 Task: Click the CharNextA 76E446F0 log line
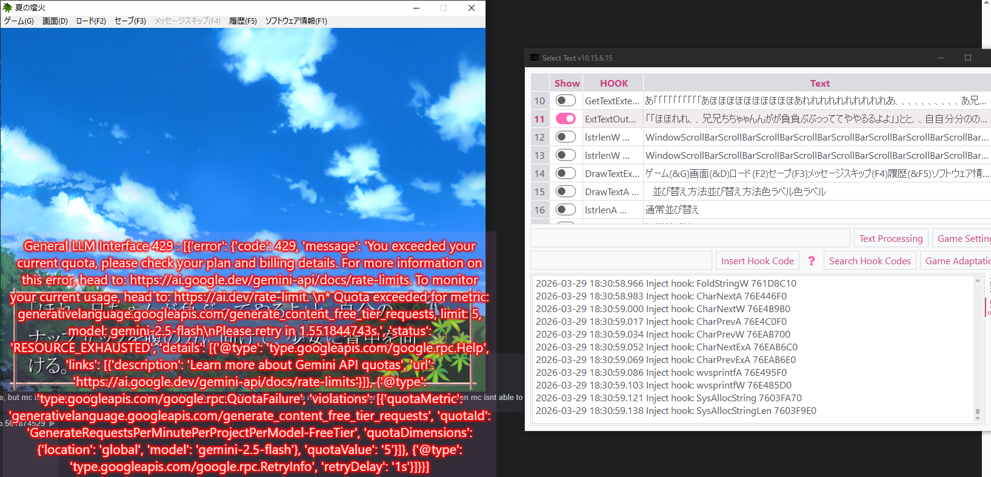coord(661,296)
